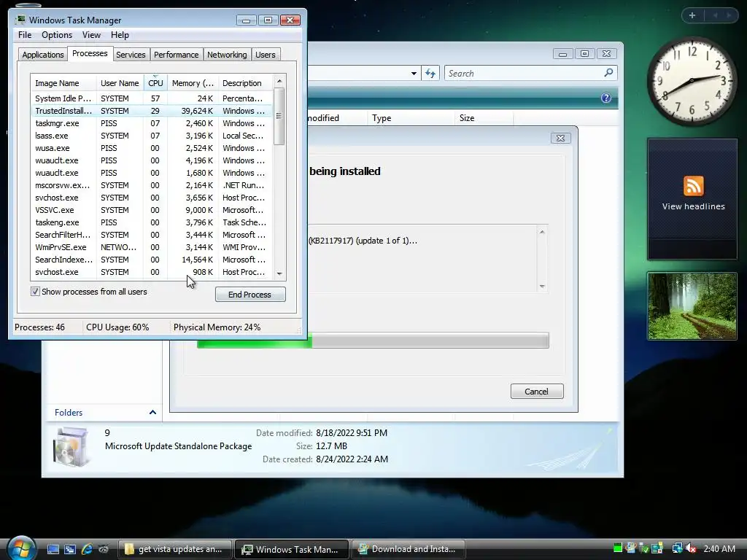Click Switch between windows quick launch icon

[x=70, y=549]
